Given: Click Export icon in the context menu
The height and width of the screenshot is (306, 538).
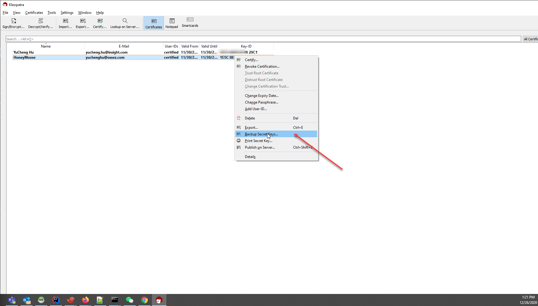Looking at the screenshot, I should click(x=239, y=128).
